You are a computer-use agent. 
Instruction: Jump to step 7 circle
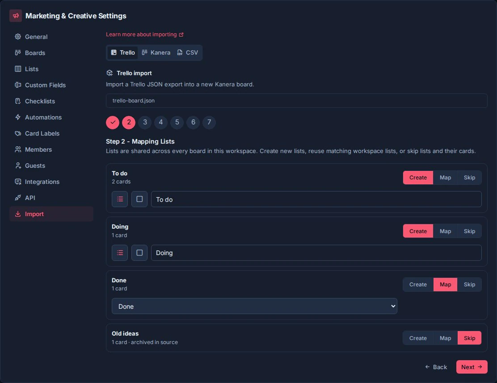pos(209,122)
